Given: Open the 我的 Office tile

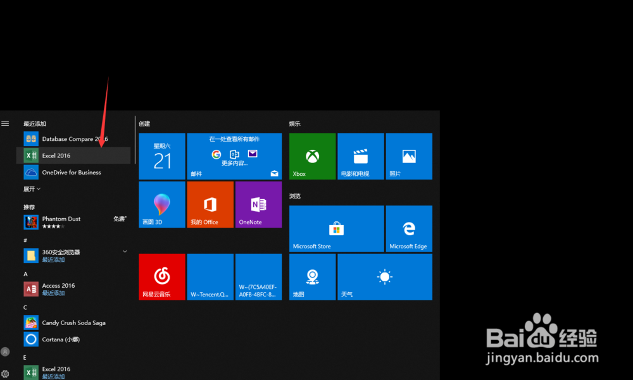Looking at the screenshot, I should click(x=210, y=204).
